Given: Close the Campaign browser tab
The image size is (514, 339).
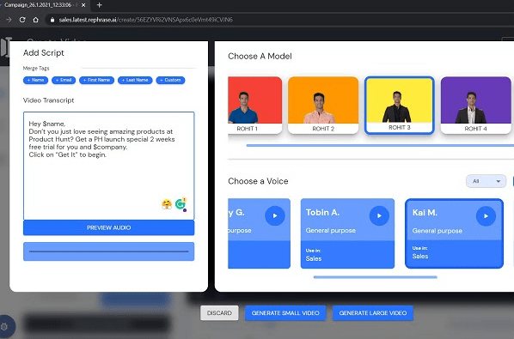Looking at the screenshot, I should click(x=83, y=5).
